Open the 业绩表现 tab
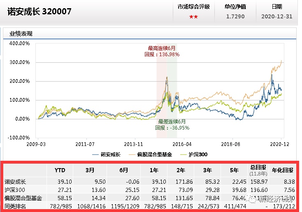The width and height of the screenshot is (302, 212). coord(21,34)
